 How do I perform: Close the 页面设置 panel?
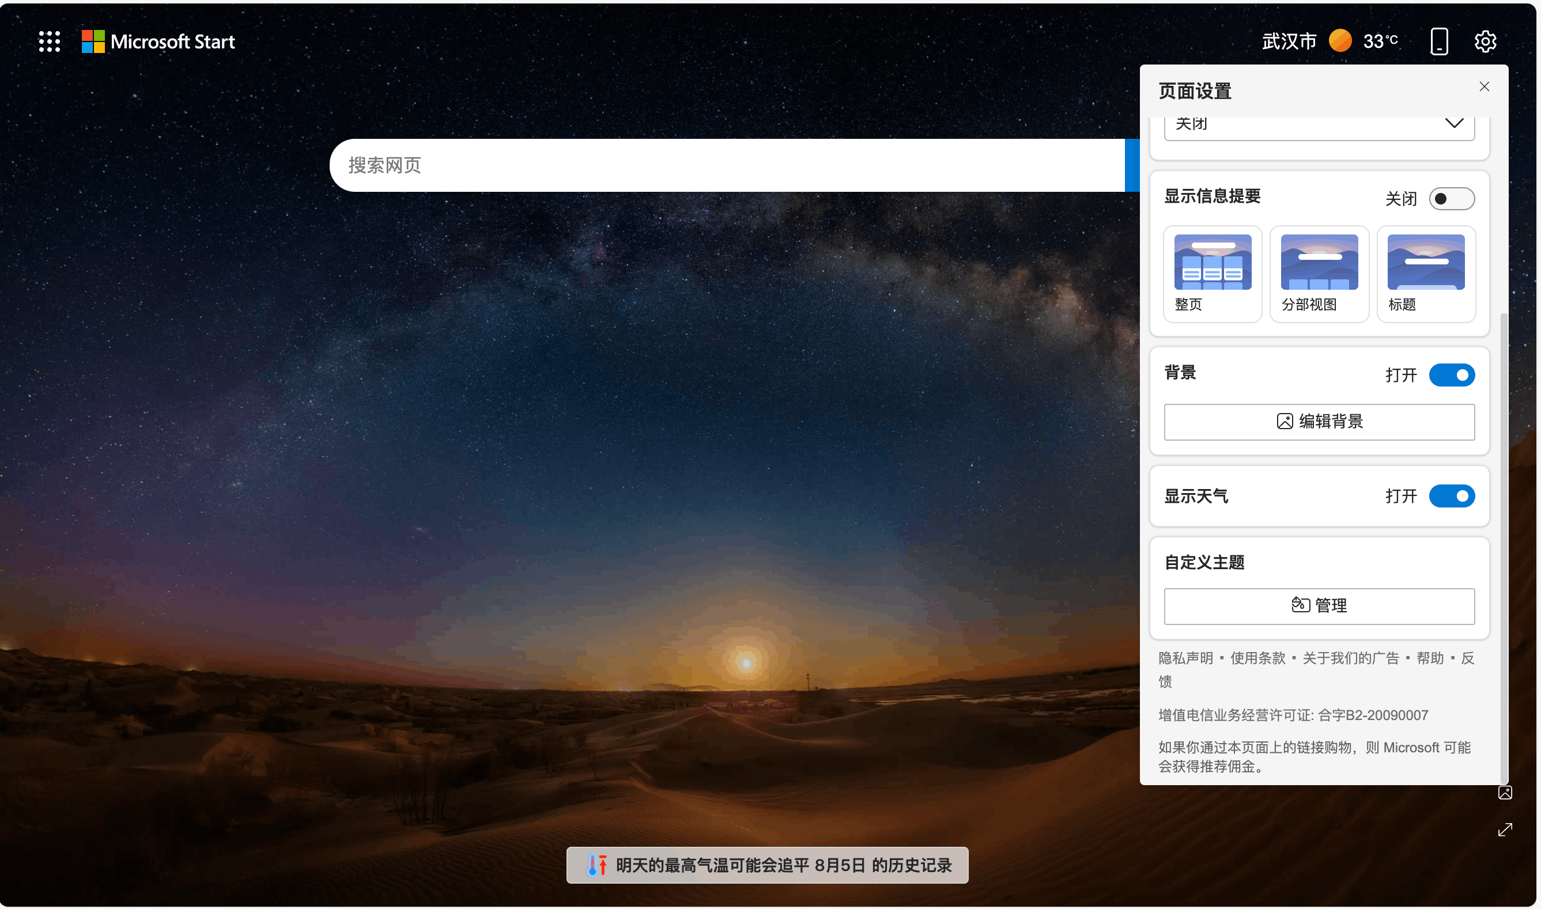pyautogui.click(x=1483, y=86)
